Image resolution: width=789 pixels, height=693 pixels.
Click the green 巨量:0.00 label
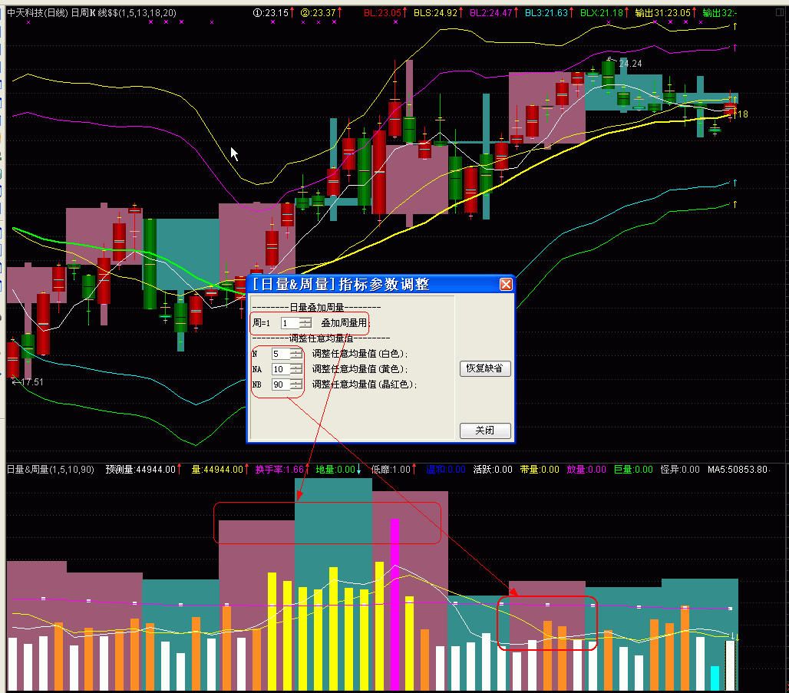point(633,470)
